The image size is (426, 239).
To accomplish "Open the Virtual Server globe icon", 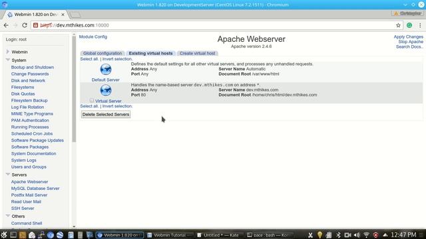I will click(x=106, y=90).
